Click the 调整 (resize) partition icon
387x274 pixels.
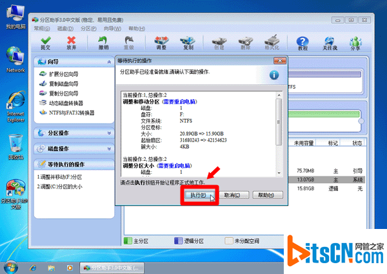[161, 43]
